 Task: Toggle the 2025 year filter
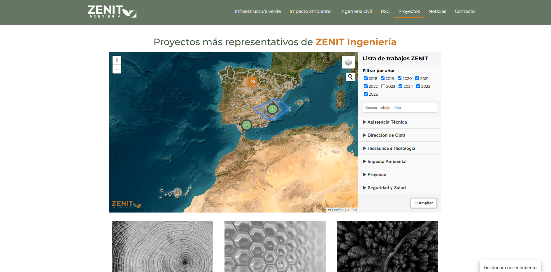click(x=418, y=86)
